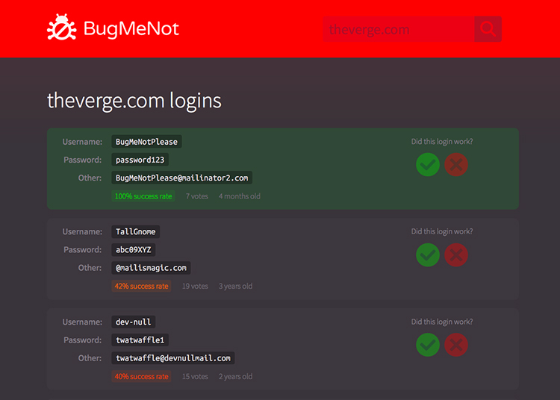Select the abc09XYZ password value
Screen dimensions: 560x400
[133, 250]
